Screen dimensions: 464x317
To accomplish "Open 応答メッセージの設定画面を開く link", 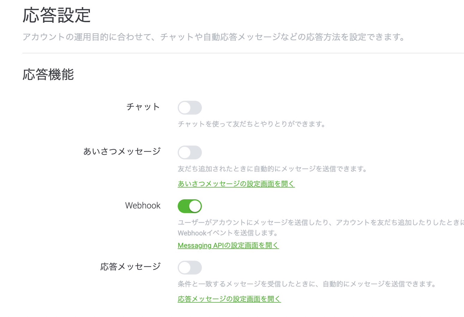I will (229, 299).
